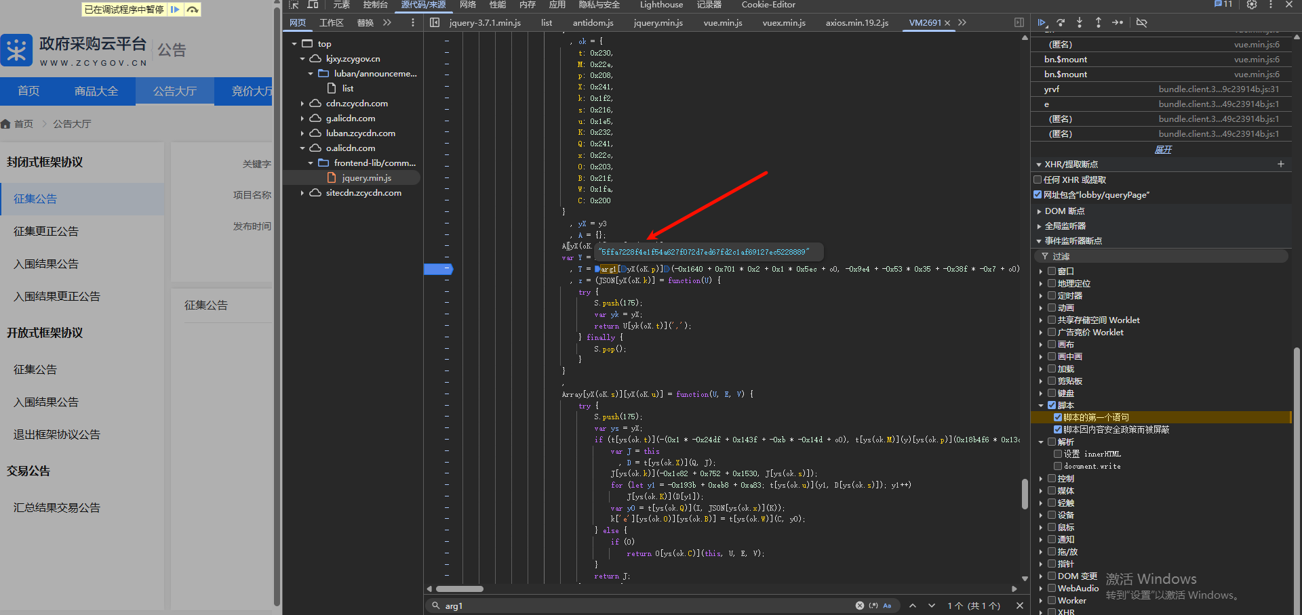Check the '设置 innerHTML' breakpoint
This screenshot has width=1302, height=615.
pos(1058,454)
